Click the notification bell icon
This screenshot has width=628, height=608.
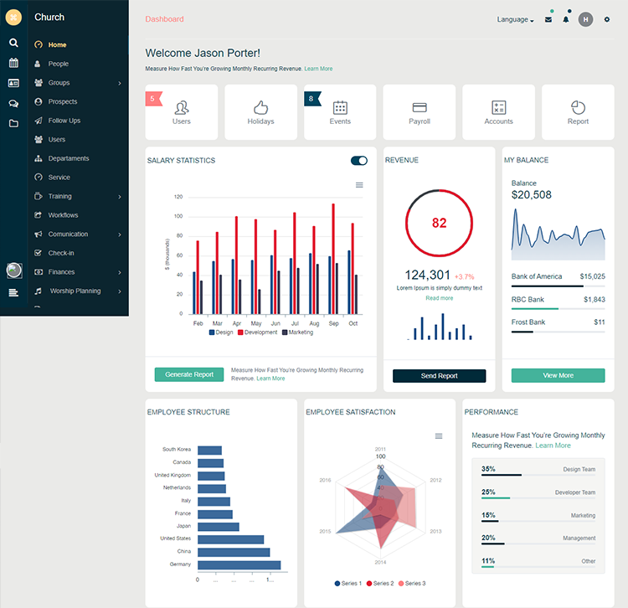click(566, 19)
